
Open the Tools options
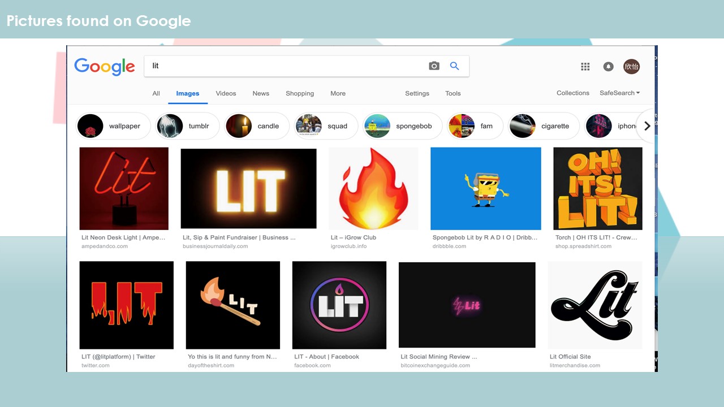tap(453, 93)
